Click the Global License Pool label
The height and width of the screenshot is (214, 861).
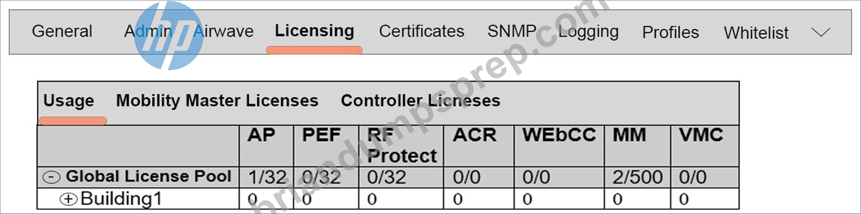pos(148,176)
